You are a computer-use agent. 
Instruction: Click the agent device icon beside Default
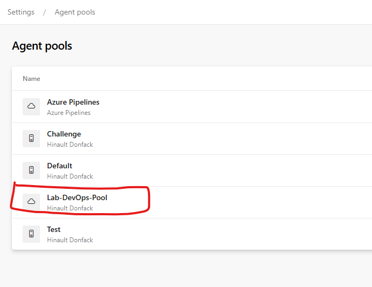tap(31, 170)
